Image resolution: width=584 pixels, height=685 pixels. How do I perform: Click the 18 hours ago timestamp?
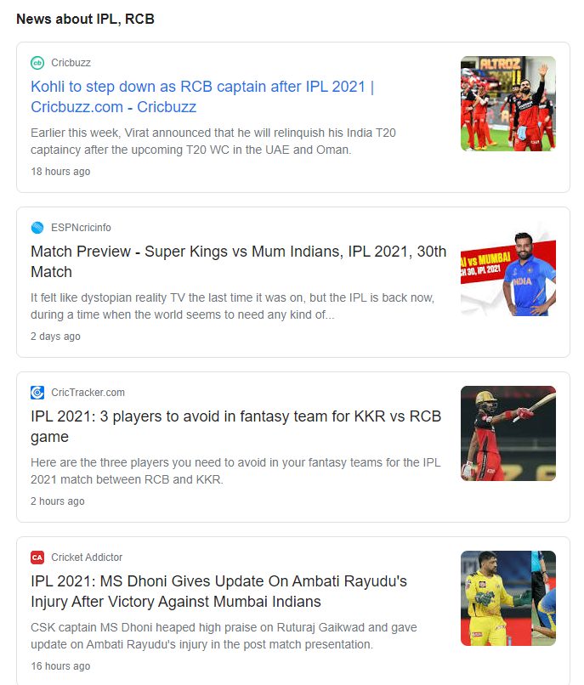click(60, 172)
